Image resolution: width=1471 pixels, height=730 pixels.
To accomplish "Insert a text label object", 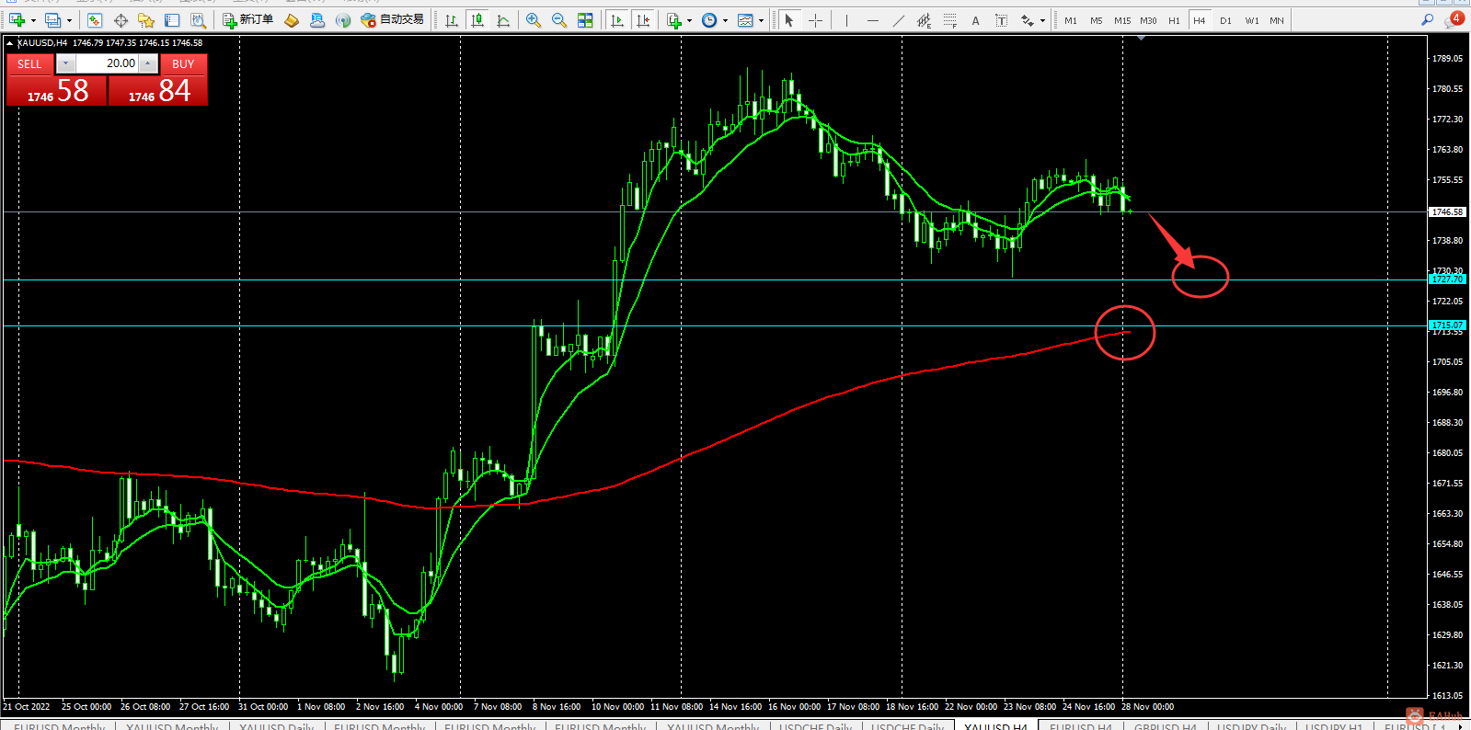I will 1001,20.
